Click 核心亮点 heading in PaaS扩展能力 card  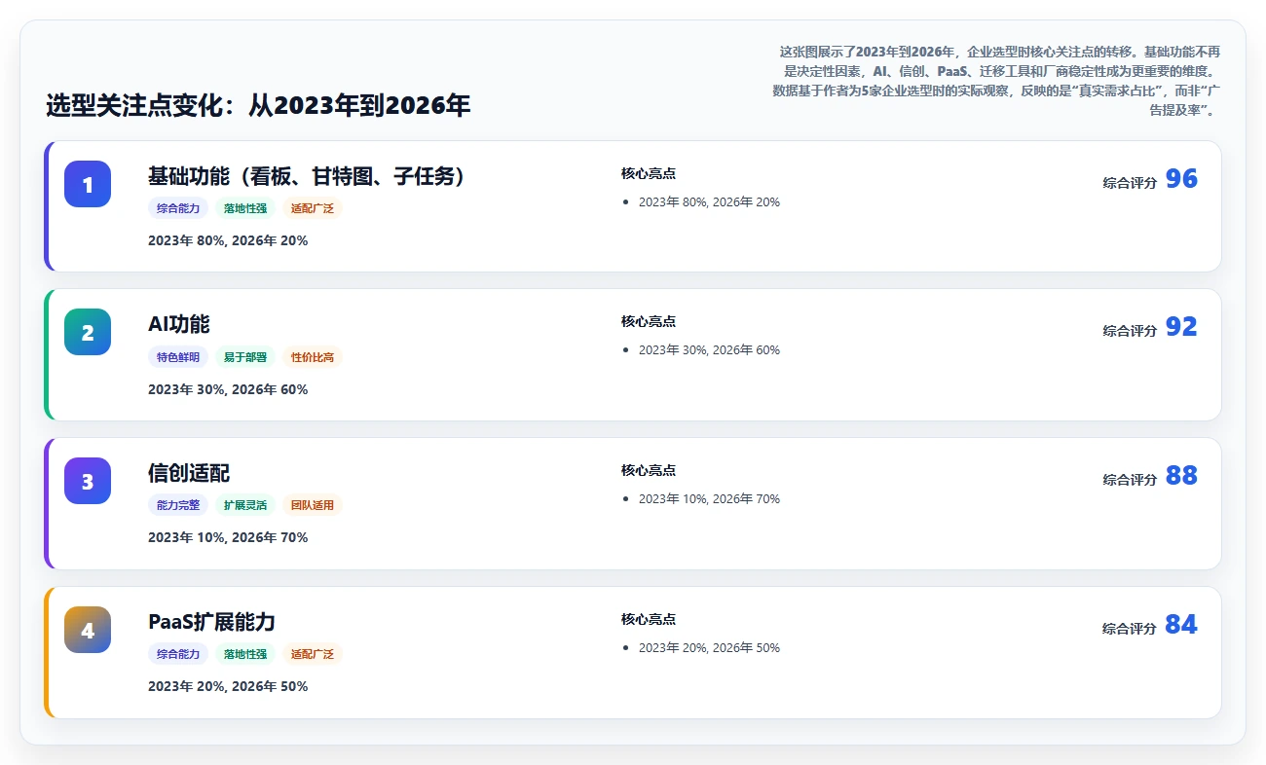649,619
